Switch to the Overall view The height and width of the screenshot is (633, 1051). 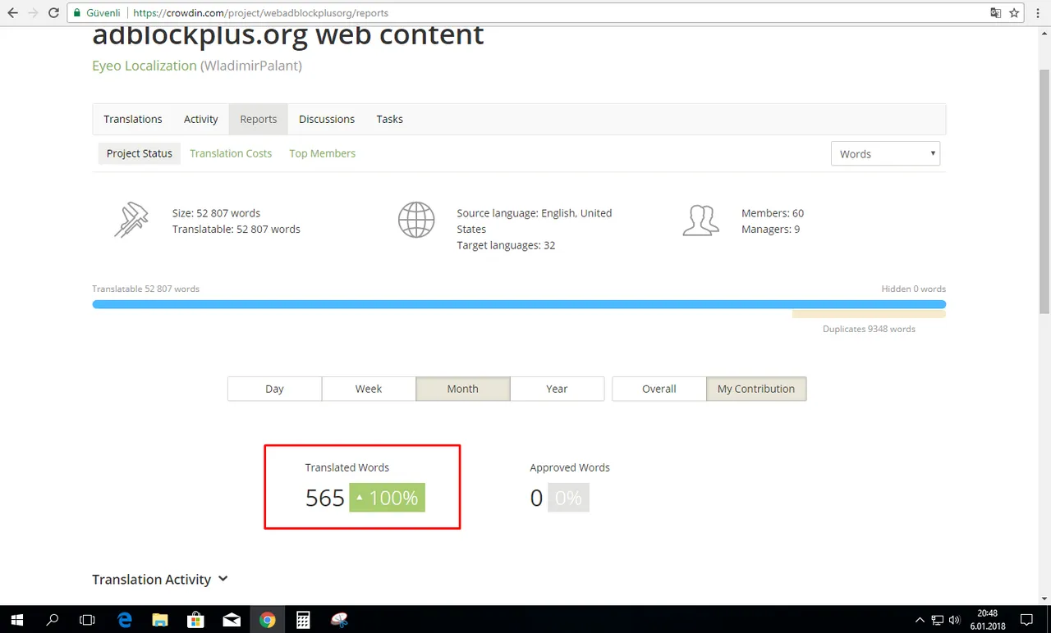(x=659, y=389)
